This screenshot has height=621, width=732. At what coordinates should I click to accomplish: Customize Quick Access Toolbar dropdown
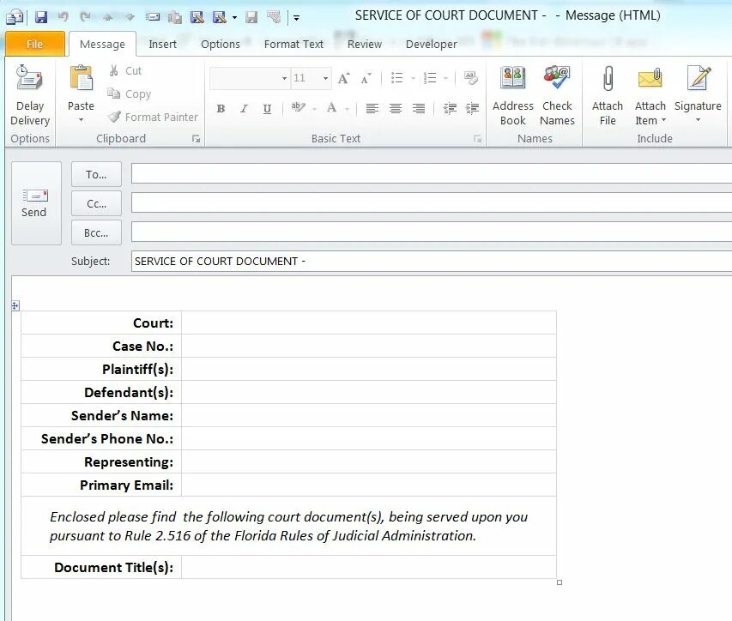click(296, 18)
